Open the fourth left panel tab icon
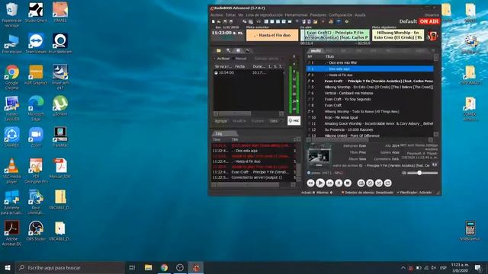The image size is (488, 274). click(x=248, y=50)
